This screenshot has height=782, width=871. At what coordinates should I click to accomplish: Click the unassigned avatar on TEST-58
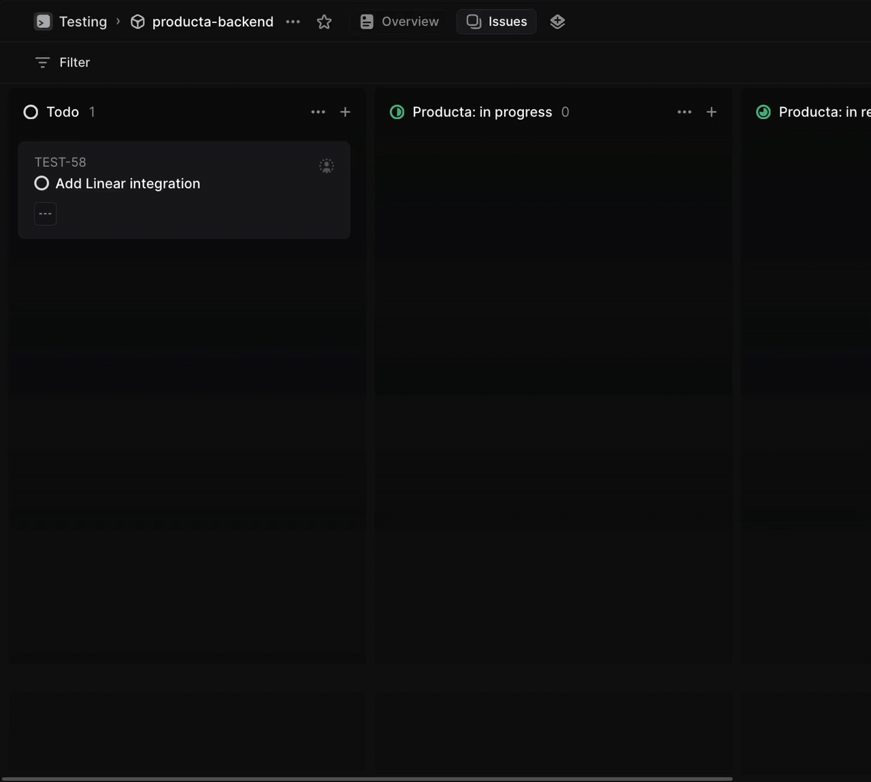click(327, 166)
